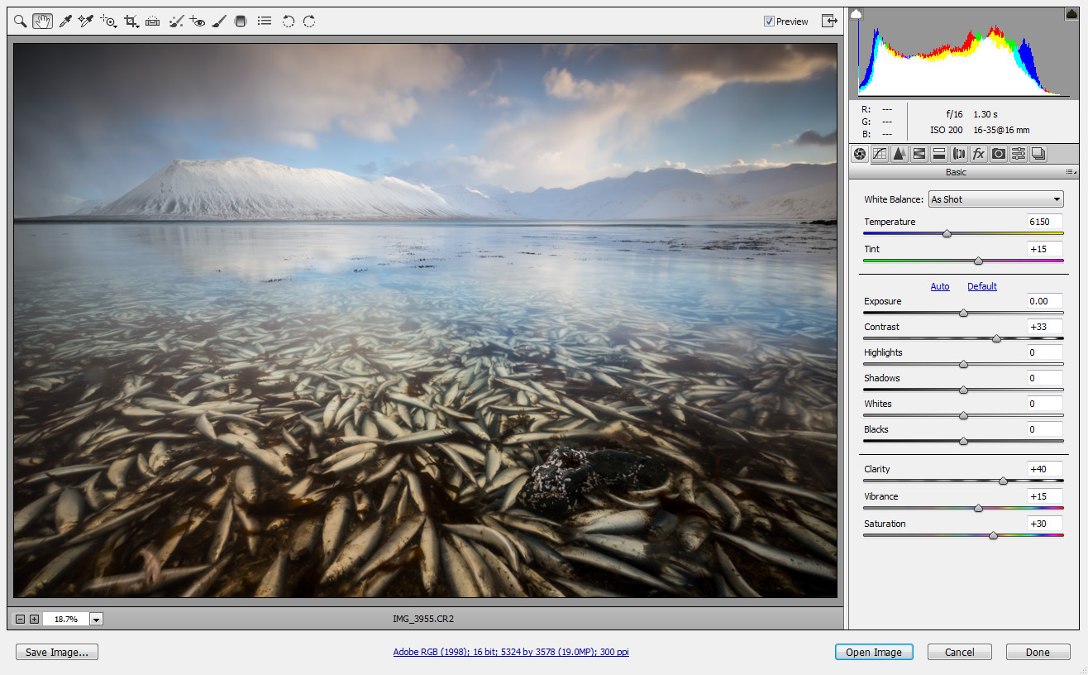Open workflow options Adobe RGB link
1088x675 pixels.
tap(511, 652)
